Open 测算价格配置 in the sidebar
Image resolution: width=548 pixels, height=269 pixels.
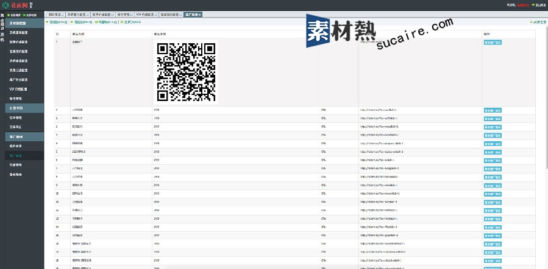[24, 42]
